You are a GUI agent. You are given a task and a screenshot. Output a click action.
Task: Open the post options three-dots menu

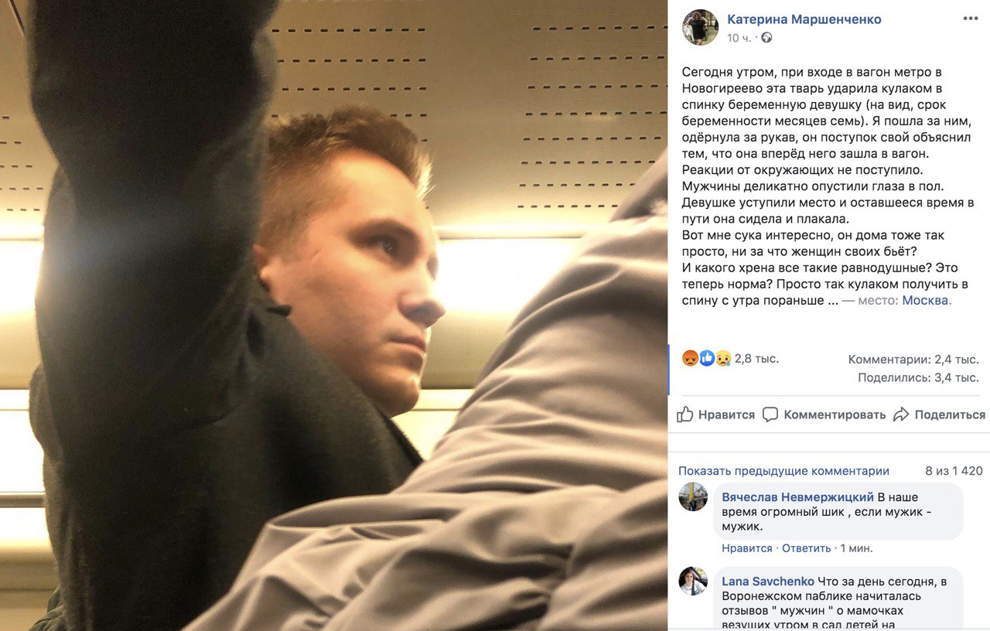pyautogui.click(x=970, y=19)
